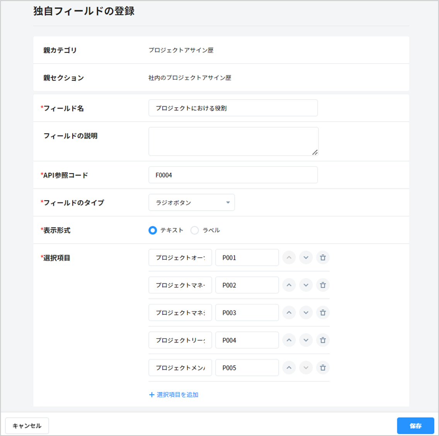The height and width of the screenshot is (436, 439).
Task: Select the ラベル display format radio
Action: [x=195, y=230]
